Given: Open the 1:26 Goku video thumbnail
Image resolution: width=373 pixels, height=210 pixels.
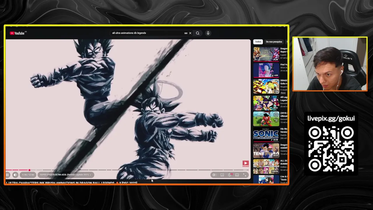Looking at the screenshot, I should (x=266, y=86).
